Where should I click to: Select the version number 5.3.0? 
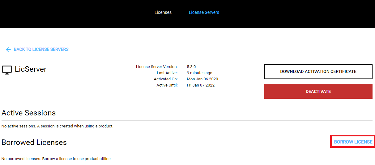point(191,67)
